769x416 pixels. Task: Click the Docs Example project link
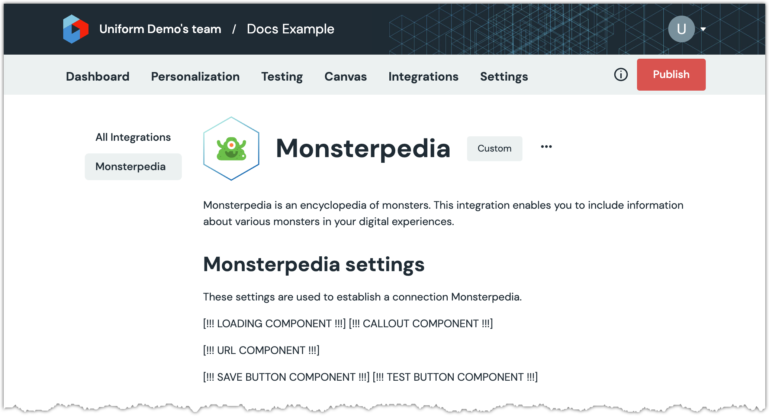pos(290,29)
